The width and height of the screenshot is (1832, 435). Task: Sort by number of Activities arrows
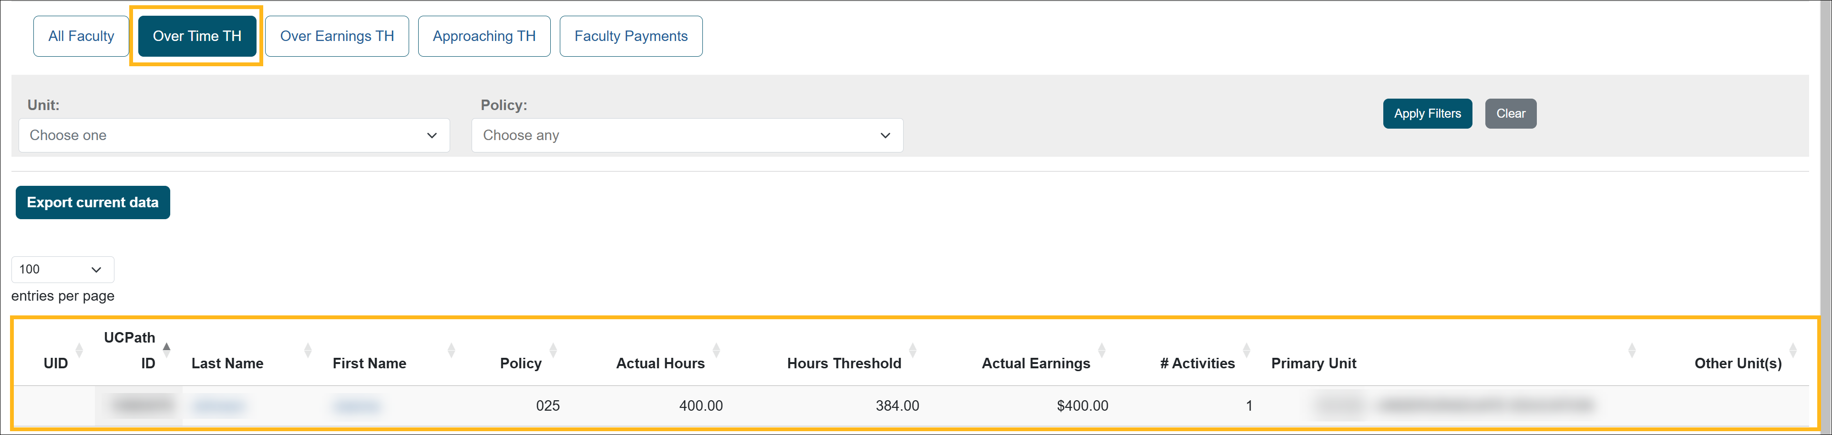pyautogui.click(x=1246, y=350)
